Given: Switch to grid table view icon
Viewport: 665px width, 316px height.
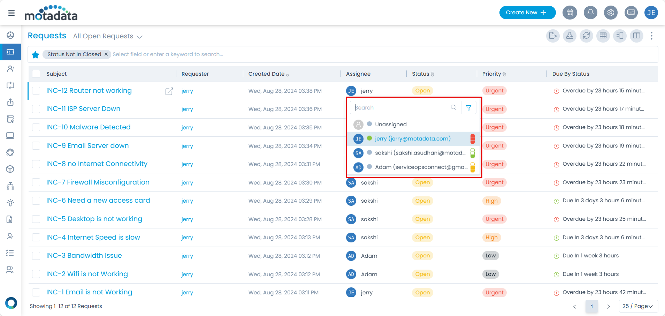Looking at the screenshot, I should [x=603, y=36].
